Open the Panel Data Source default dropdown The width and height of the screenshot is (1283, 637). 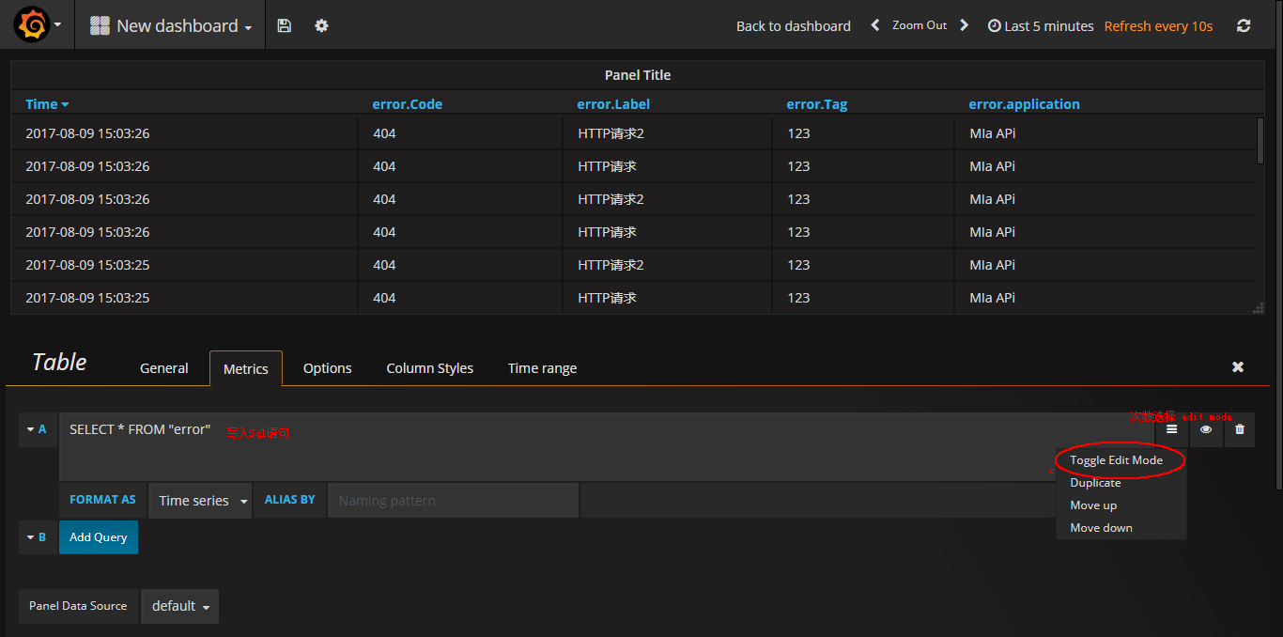click(179, 606)
